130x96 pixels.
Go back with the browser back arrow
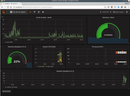point(2,7)
